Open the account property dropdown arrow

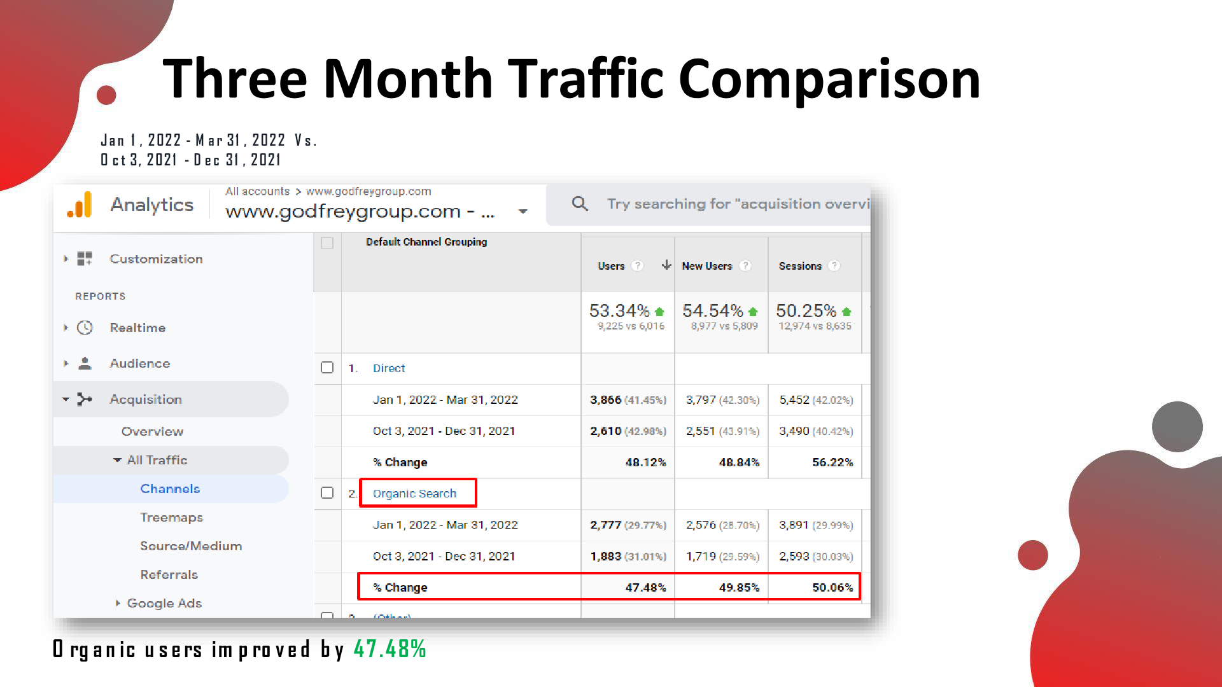coord(523,211)
